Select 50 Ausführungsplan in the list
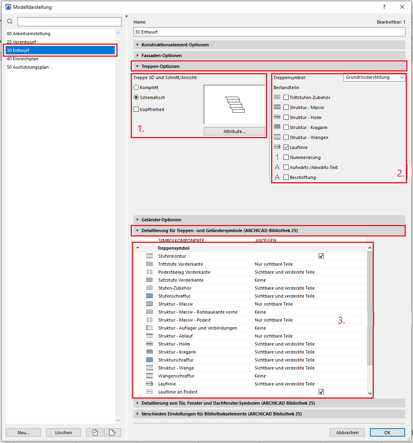The image size is (413, 443). (x=28, y=67)
